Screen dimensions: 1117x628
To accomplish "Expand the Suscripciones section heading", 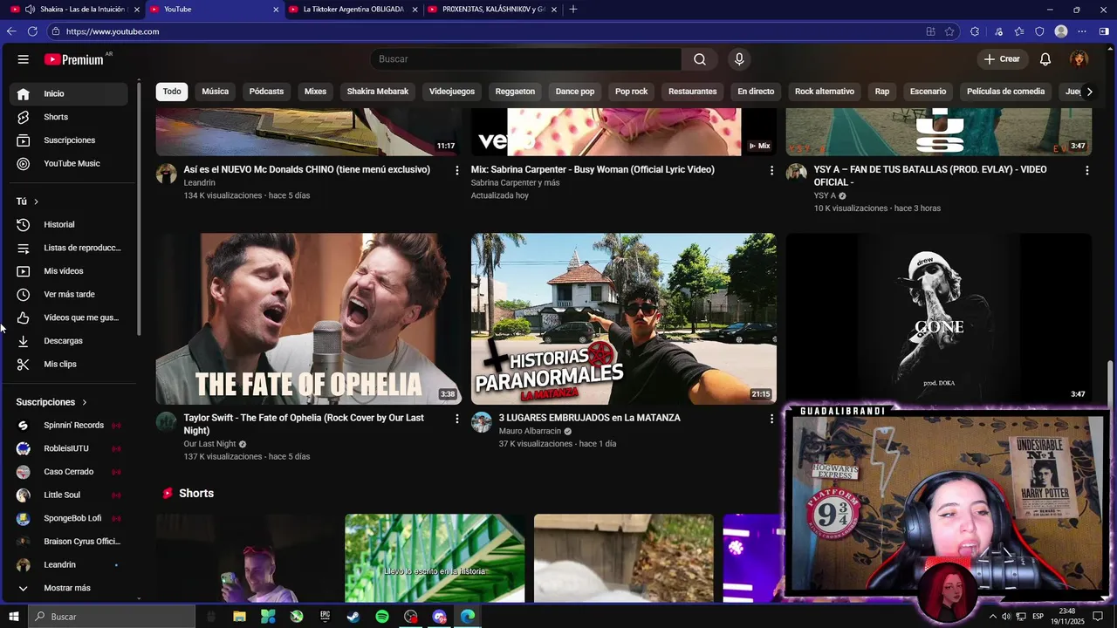I will 51,402.
